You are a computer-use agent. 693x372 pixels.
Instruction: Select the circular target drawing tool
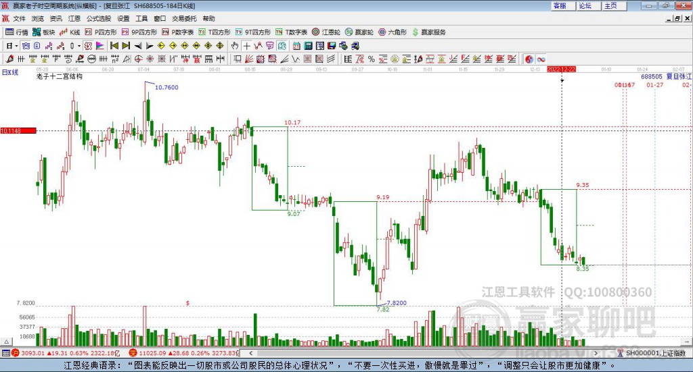138,59
